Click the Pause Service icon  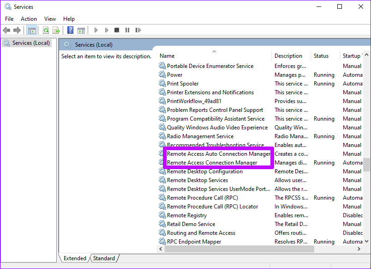coord(127,30)
